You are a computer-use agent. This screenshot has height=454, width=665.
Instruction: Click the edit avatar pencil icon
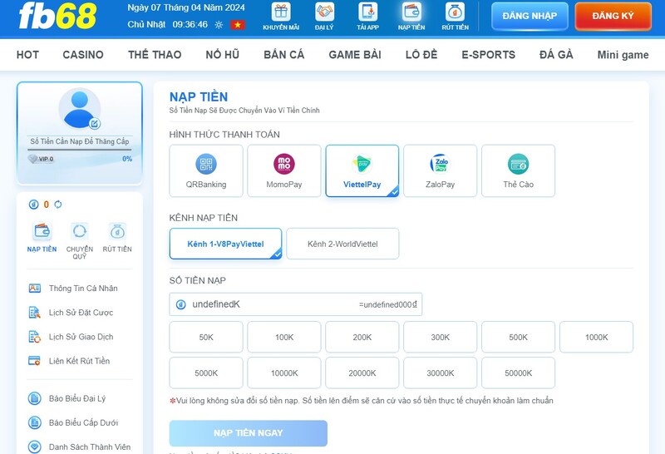point(95,123)
